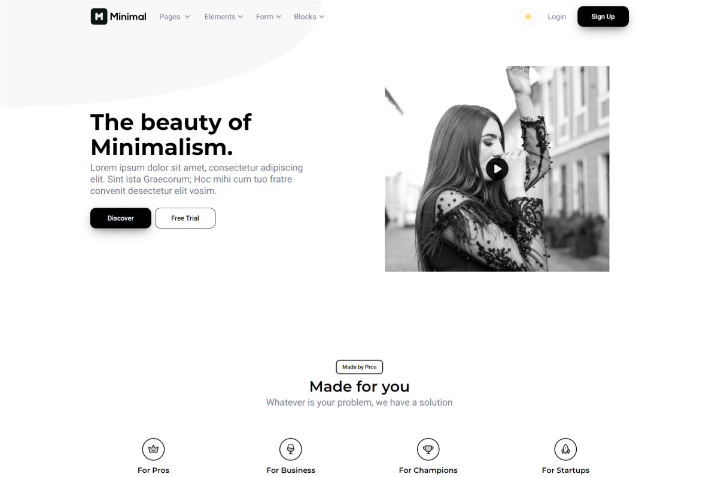Expand the Form menu chevron

click(278, 17)
